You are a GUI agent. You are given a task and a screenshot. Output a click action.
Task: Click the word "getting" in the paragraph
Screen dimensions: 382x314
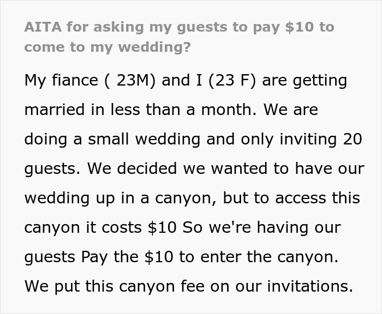(320, 81)
